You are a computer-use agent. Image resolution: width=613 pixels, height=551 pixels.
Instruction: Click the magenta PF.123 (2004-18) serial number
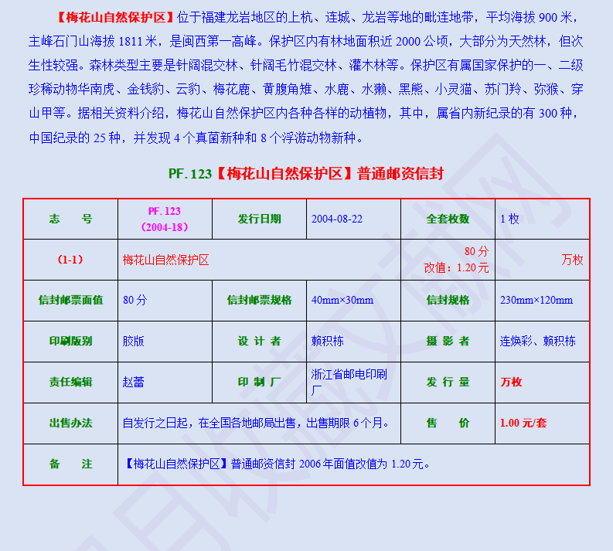coord(164,219)
